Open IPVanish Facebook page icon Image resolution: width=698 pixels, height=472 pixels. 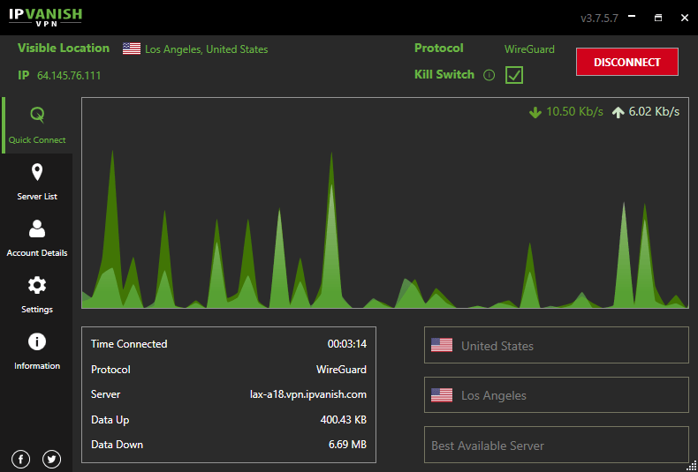click(20, 459)
